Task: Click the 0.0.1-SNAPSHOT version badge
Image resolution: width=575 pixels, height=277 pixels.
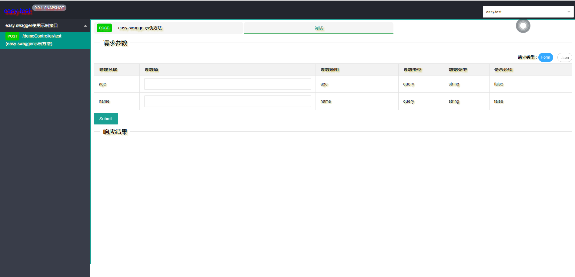Action: [x=49, y=8]
